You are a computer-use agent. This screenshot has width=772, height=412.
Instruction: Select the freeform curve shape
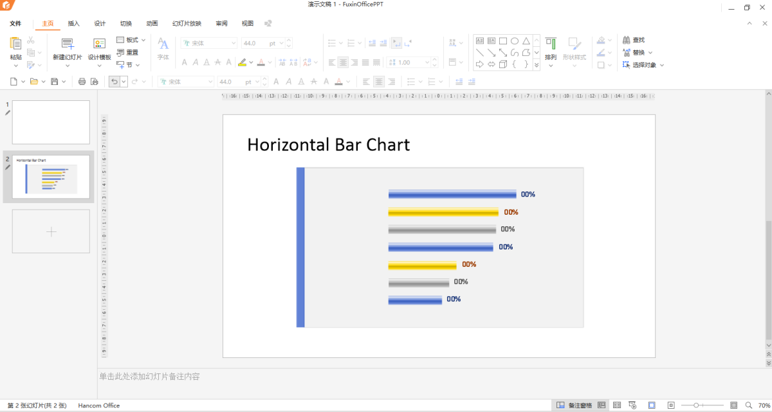[x=515, y=53]
